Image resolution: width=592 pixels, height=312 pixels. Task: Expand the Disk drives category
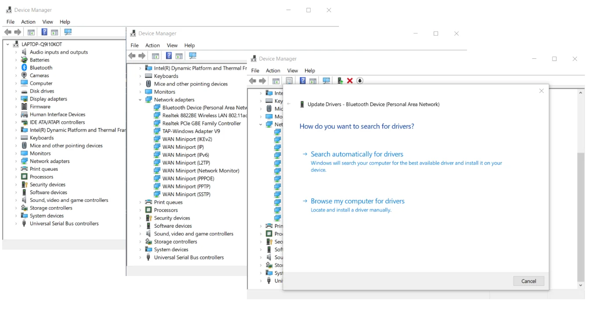[16, 91]
